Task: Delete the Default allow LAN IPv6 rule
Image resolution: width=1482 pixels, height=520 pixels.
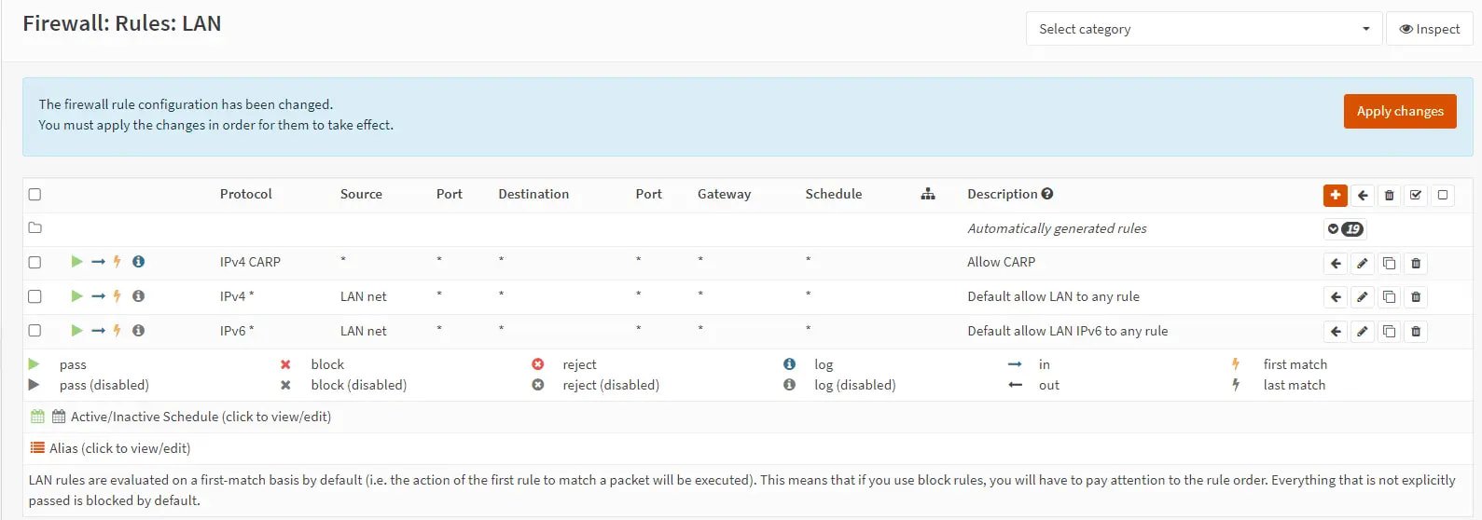Action: (1416, 332)
